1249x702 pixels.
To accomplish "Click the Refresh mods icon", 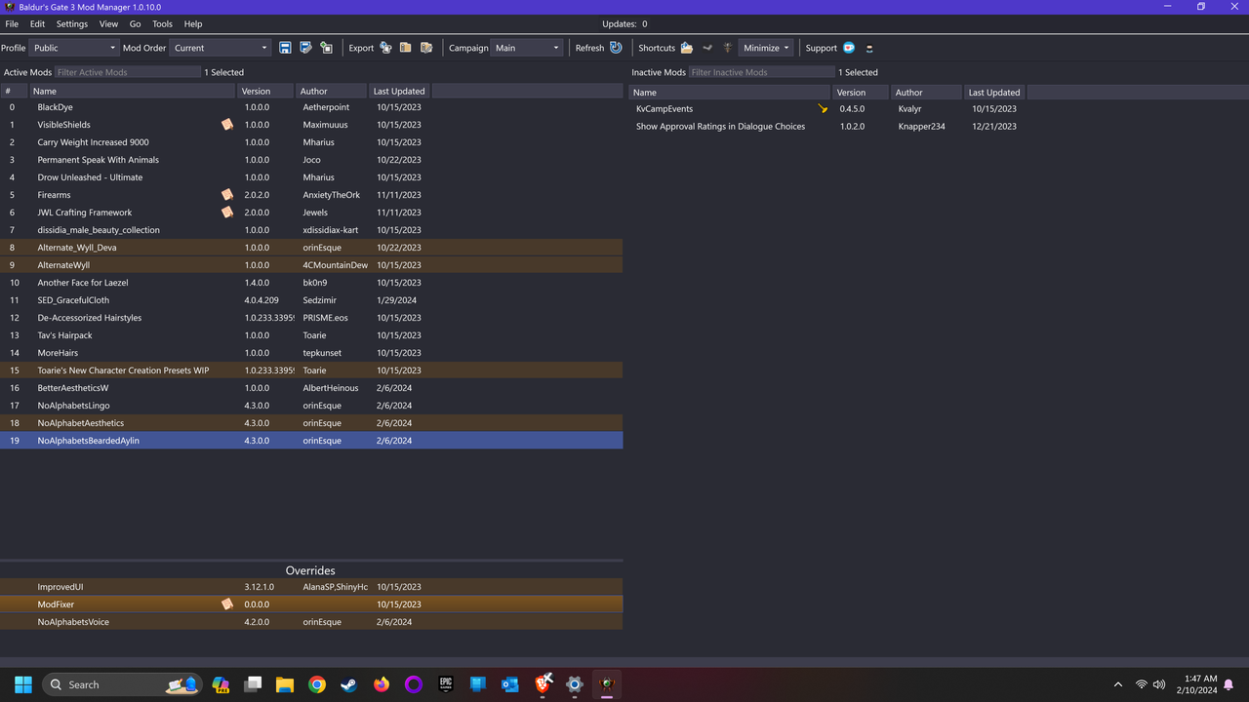I will pyautogui.click(x=615, y=47).
